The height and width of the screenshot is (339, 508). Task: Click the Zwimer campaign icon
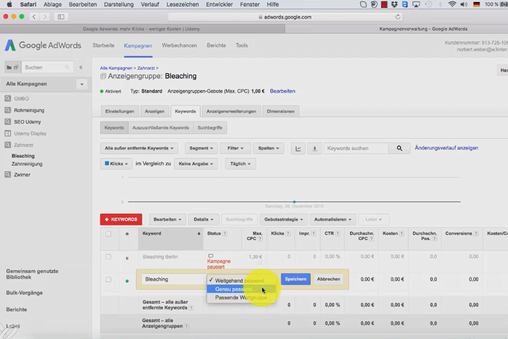tap(8, 175)
